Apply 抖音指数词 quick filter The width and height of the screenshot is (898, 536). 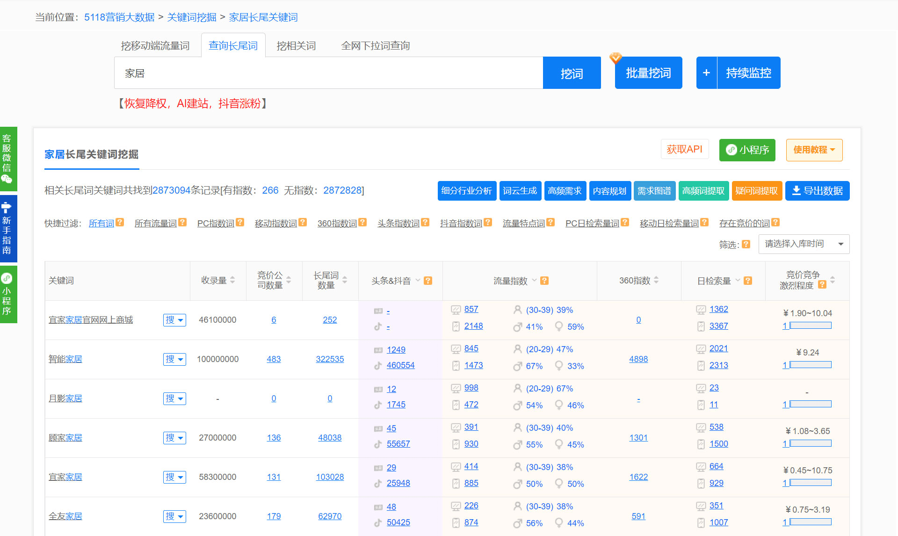coord(461,224)
